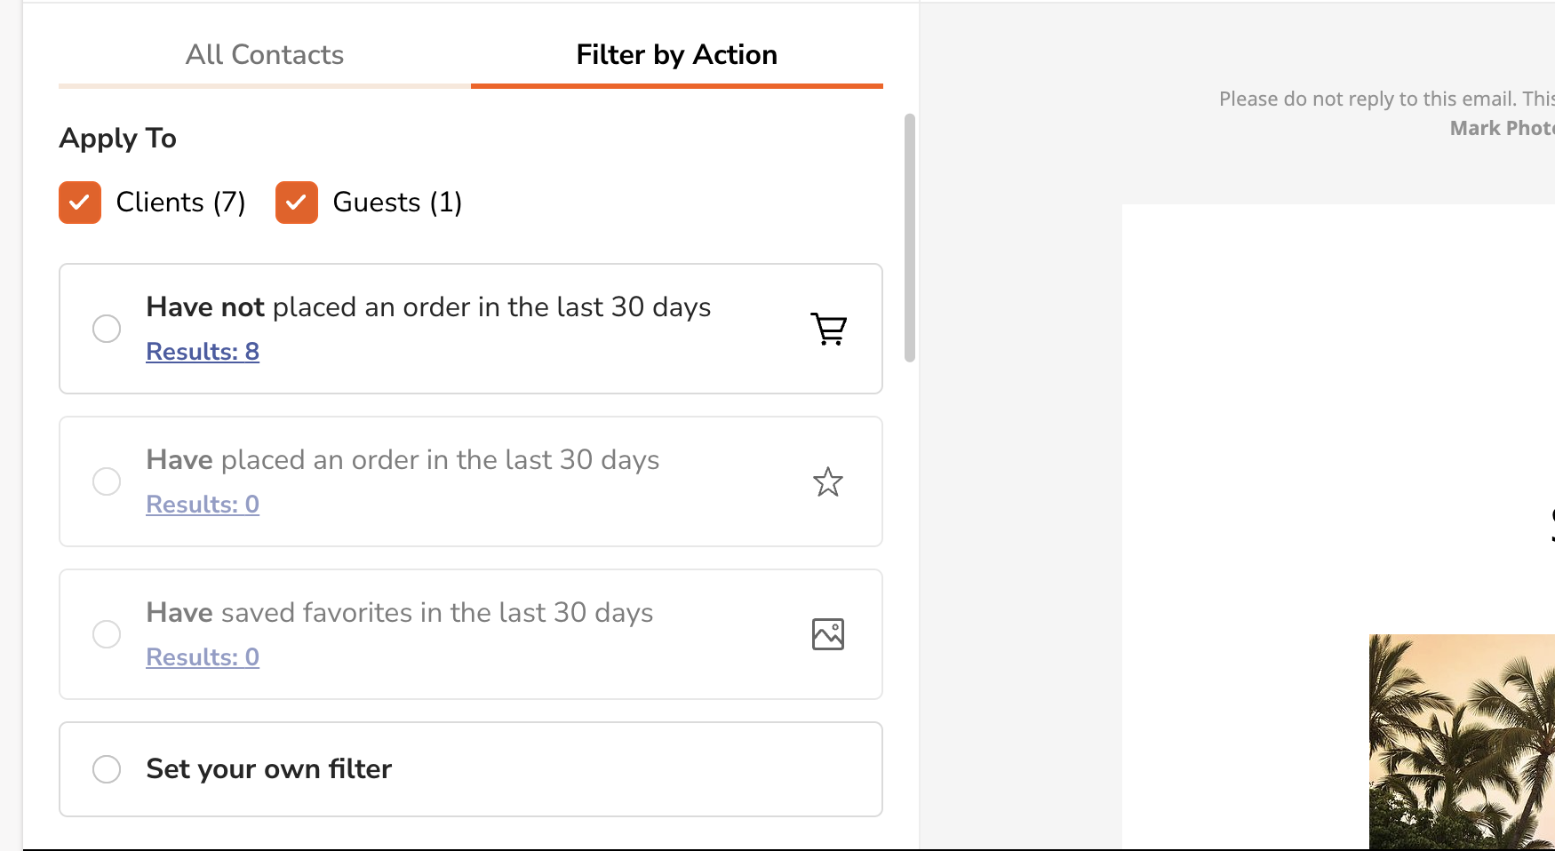Viewport: 1555px width, 851px height.
Task: Click the image icon next to saved favorites filter
Action: coord(827,633)
